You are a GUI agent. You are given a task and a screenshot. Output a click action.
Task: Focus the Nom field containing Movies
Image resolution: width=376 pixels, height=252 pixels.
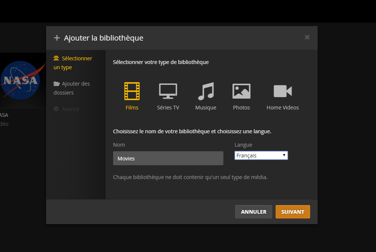(x=168, y=158)
